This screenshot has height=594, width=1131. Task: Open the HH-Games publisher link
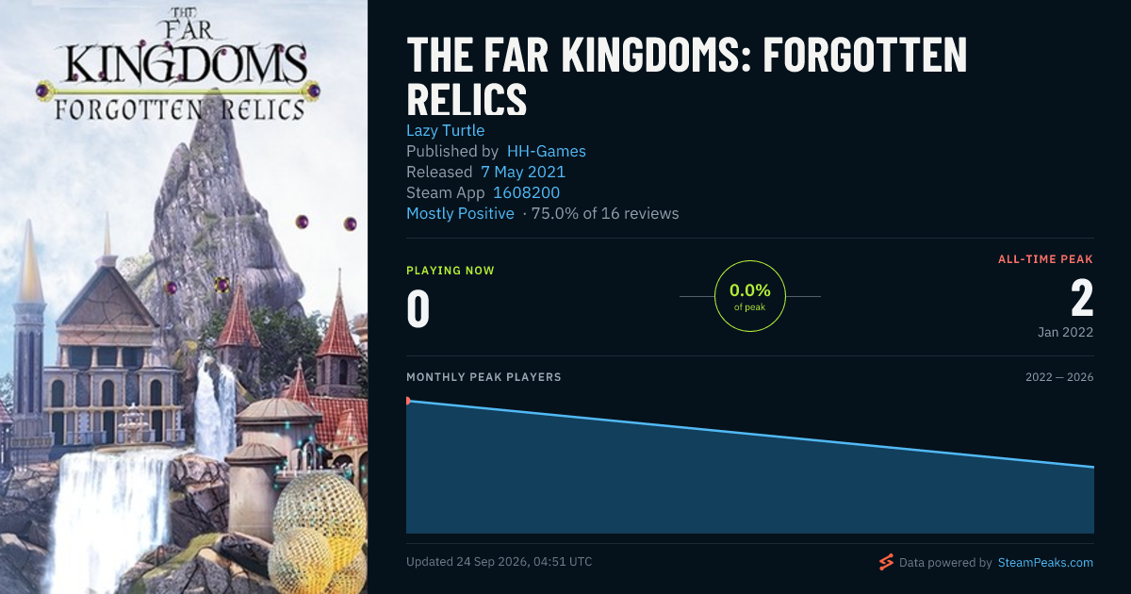coord(547,151)
